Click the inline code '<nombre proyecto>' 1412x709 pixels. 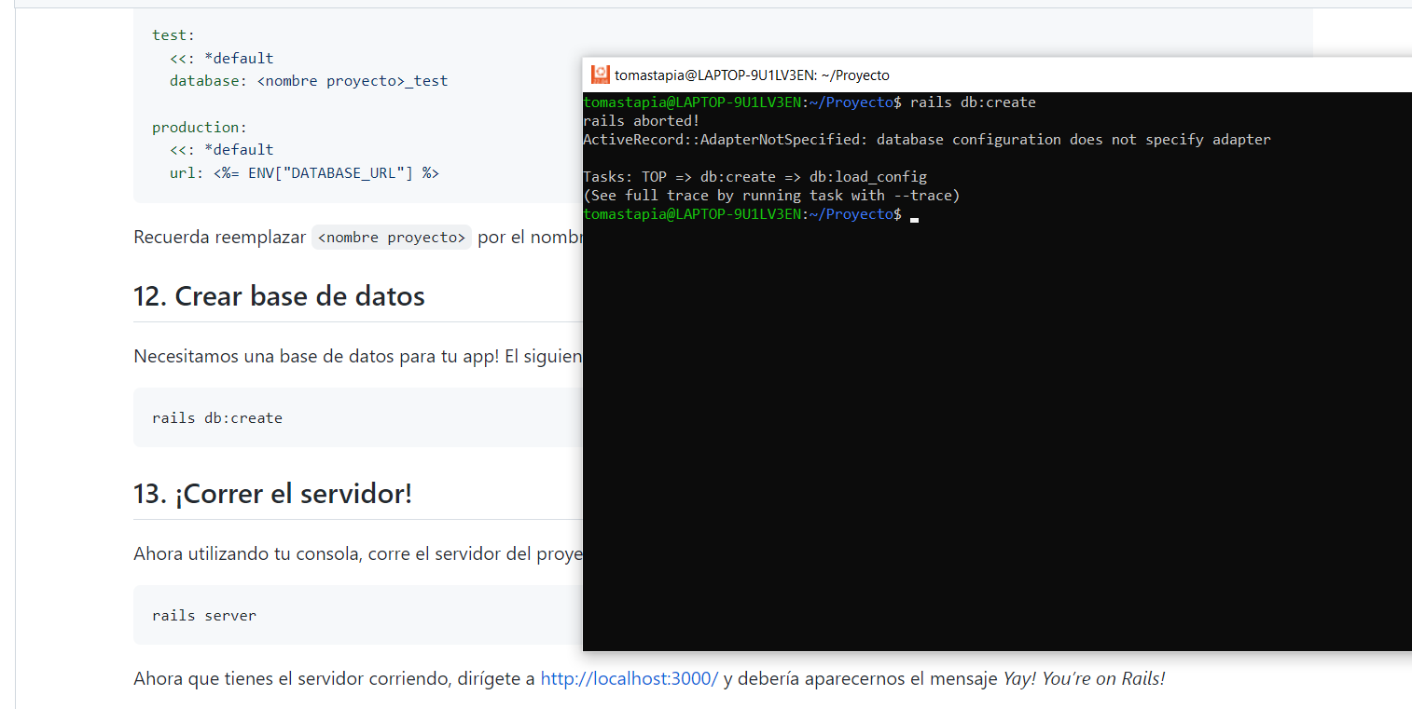tap(391, 238)
